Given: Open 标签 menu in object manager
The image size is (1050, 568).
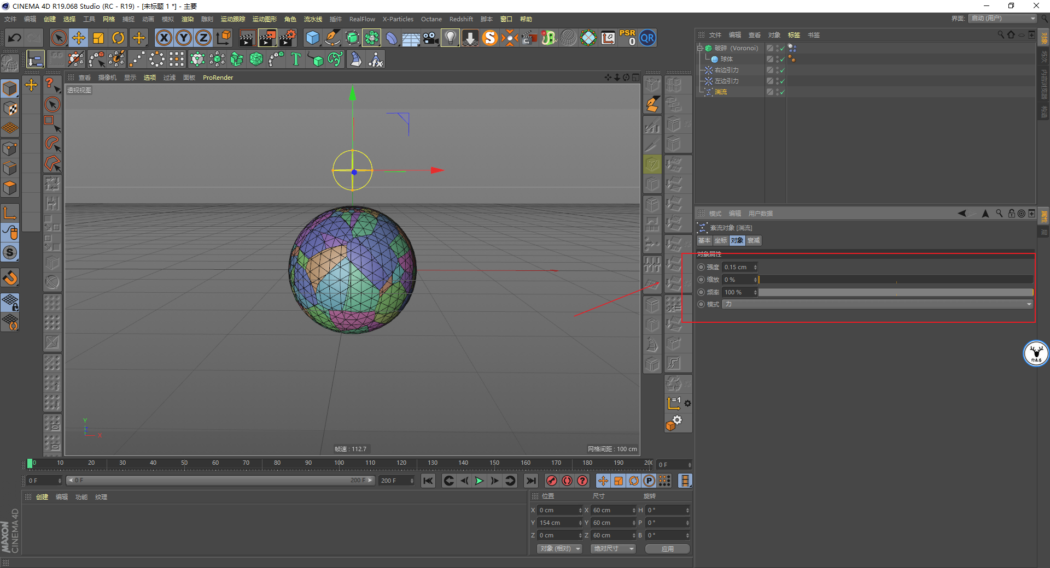Looking at the screenshot, I should (794, 35).
